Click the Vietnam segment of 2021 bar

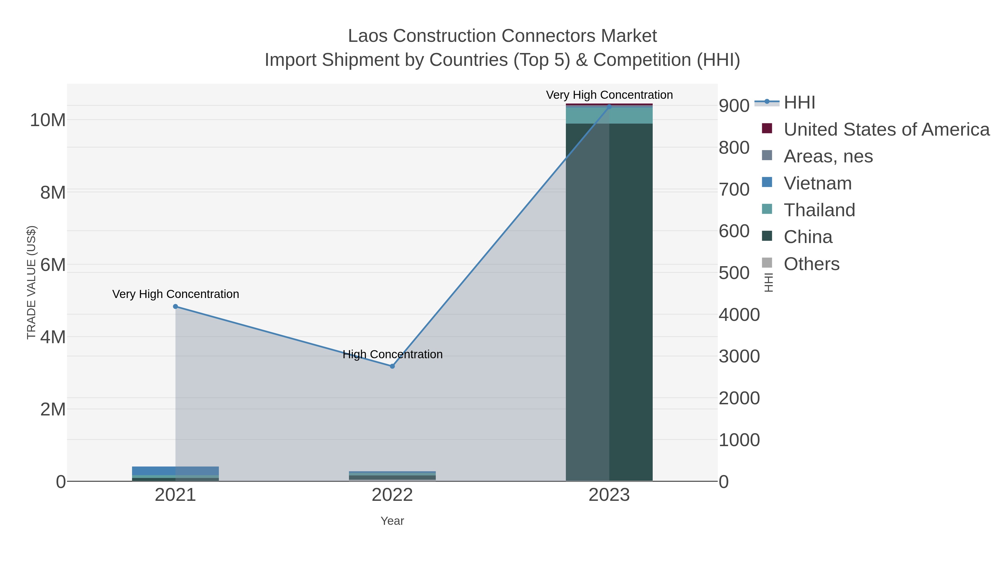[176, 471]
